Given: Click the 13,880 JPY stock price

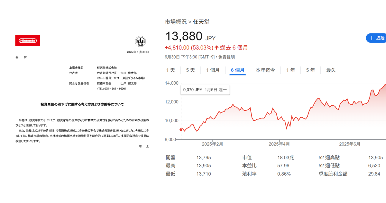Looking at the screenshot, I should [x=190, y=37].
